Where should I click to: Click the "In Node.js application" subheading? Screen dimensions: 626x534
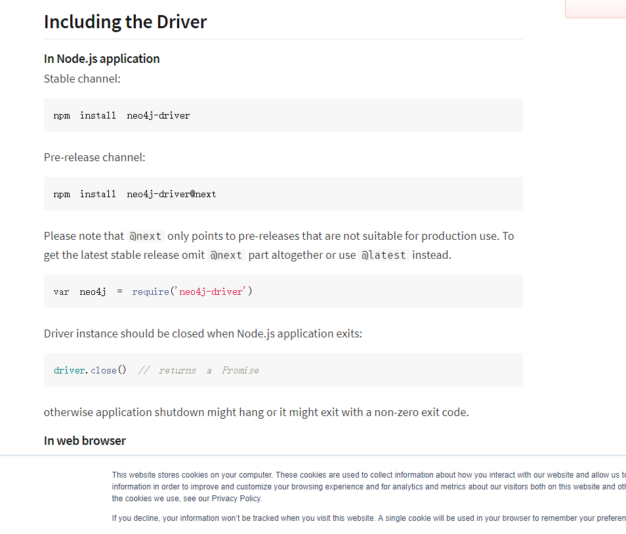102,58
